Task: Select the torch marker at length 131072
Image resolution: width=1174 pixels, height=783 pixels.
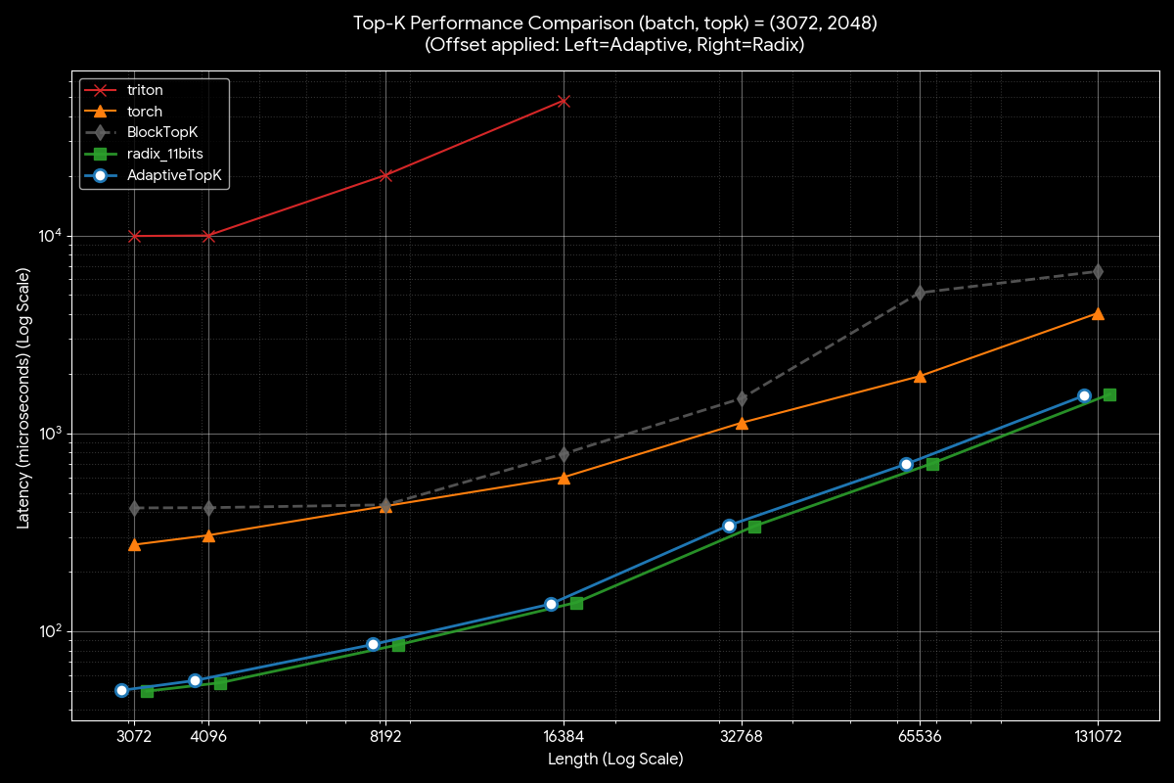Action: point(1098,314)
